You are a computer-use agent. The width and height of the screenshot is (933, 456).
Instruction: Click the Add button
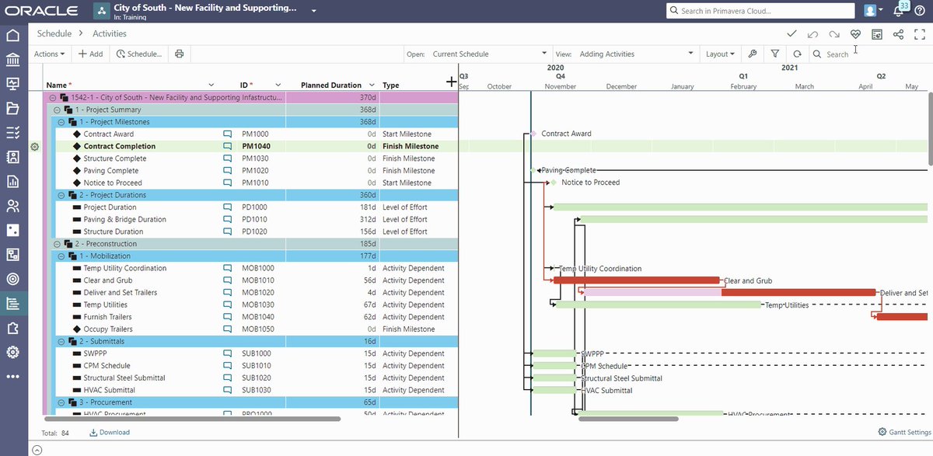(90, 54)
